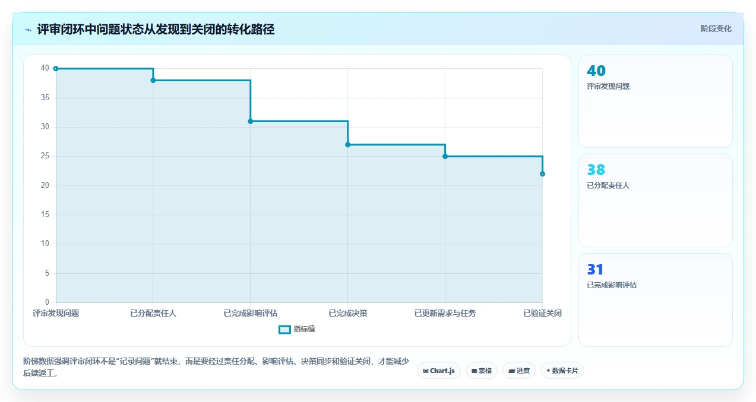Click the footnote text starting 阶梯数据强调
Screen dimensions: 756x402
coord(216,367)
